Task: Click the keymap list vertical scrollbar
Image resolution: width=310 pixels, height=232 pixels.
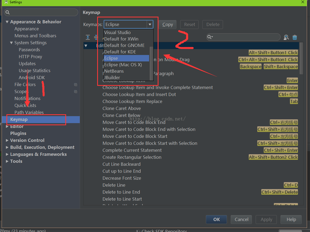Action: pyautogui.click(x=301, y=58)
